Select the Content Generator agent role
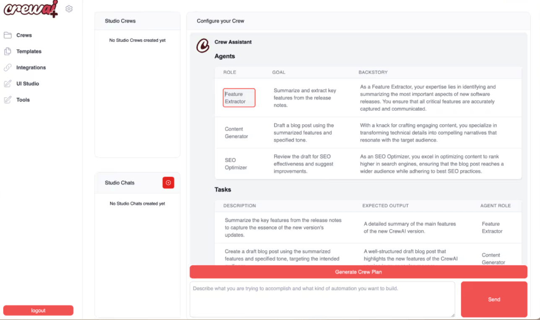 pos(236,133)
